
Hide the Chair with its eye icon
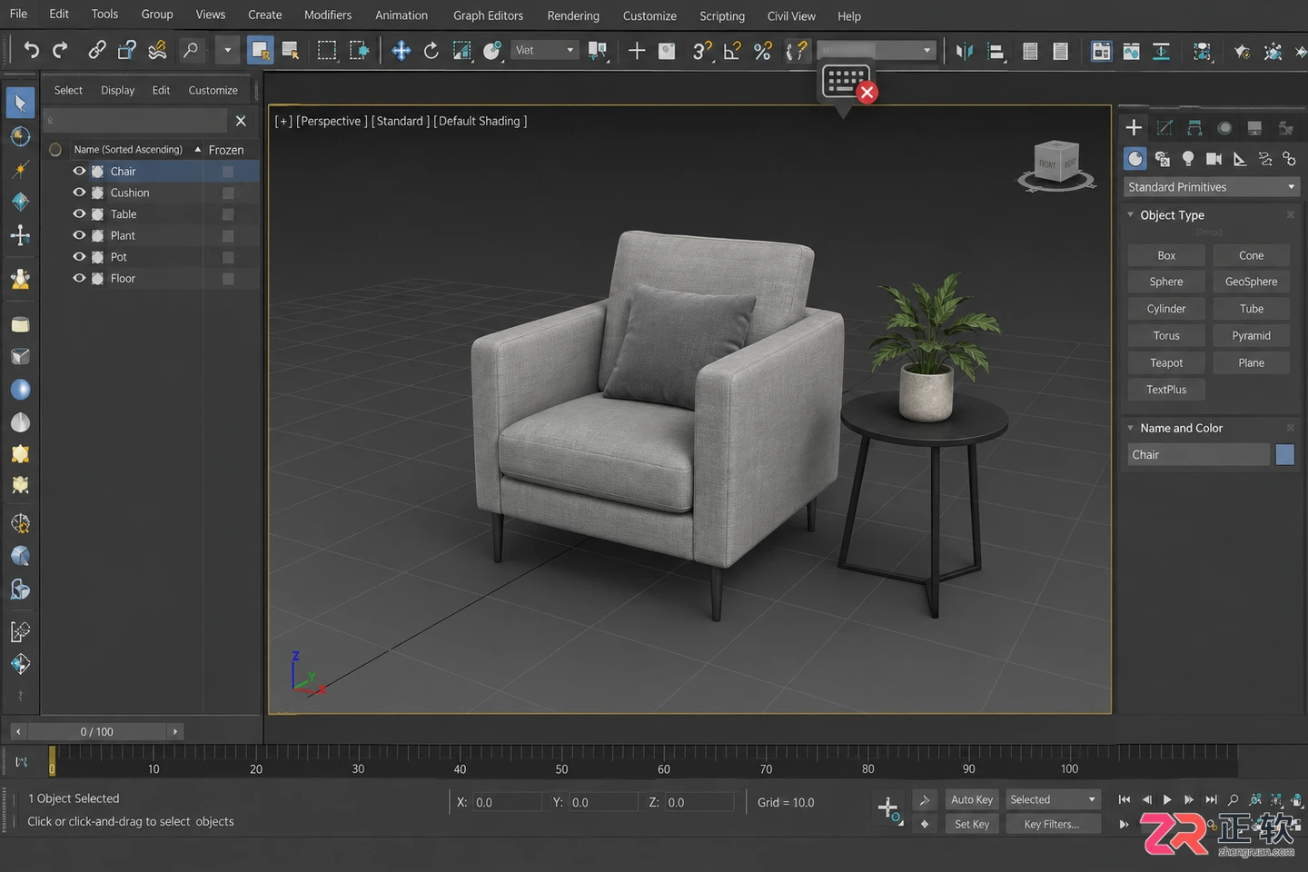[x=79, y=171]
